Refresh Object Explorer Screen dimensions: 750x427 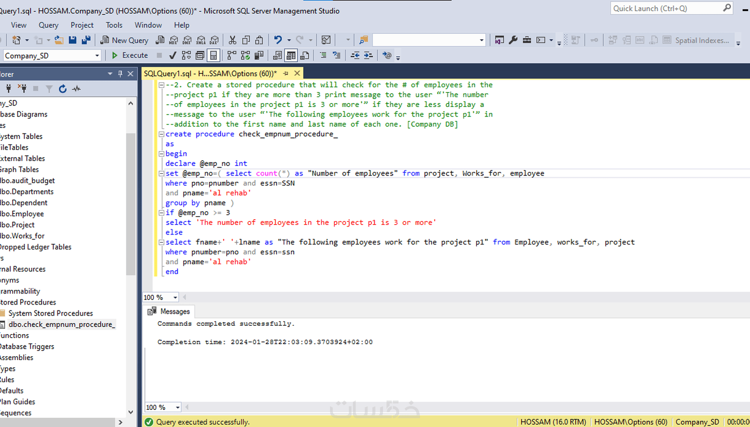point(63,89)
